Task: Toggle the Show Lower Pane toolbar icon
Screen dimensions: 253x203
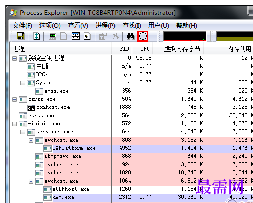Action: [76, 36]
